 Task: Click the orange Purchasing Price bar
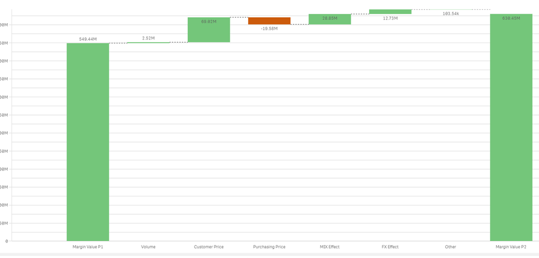[269, 21]
